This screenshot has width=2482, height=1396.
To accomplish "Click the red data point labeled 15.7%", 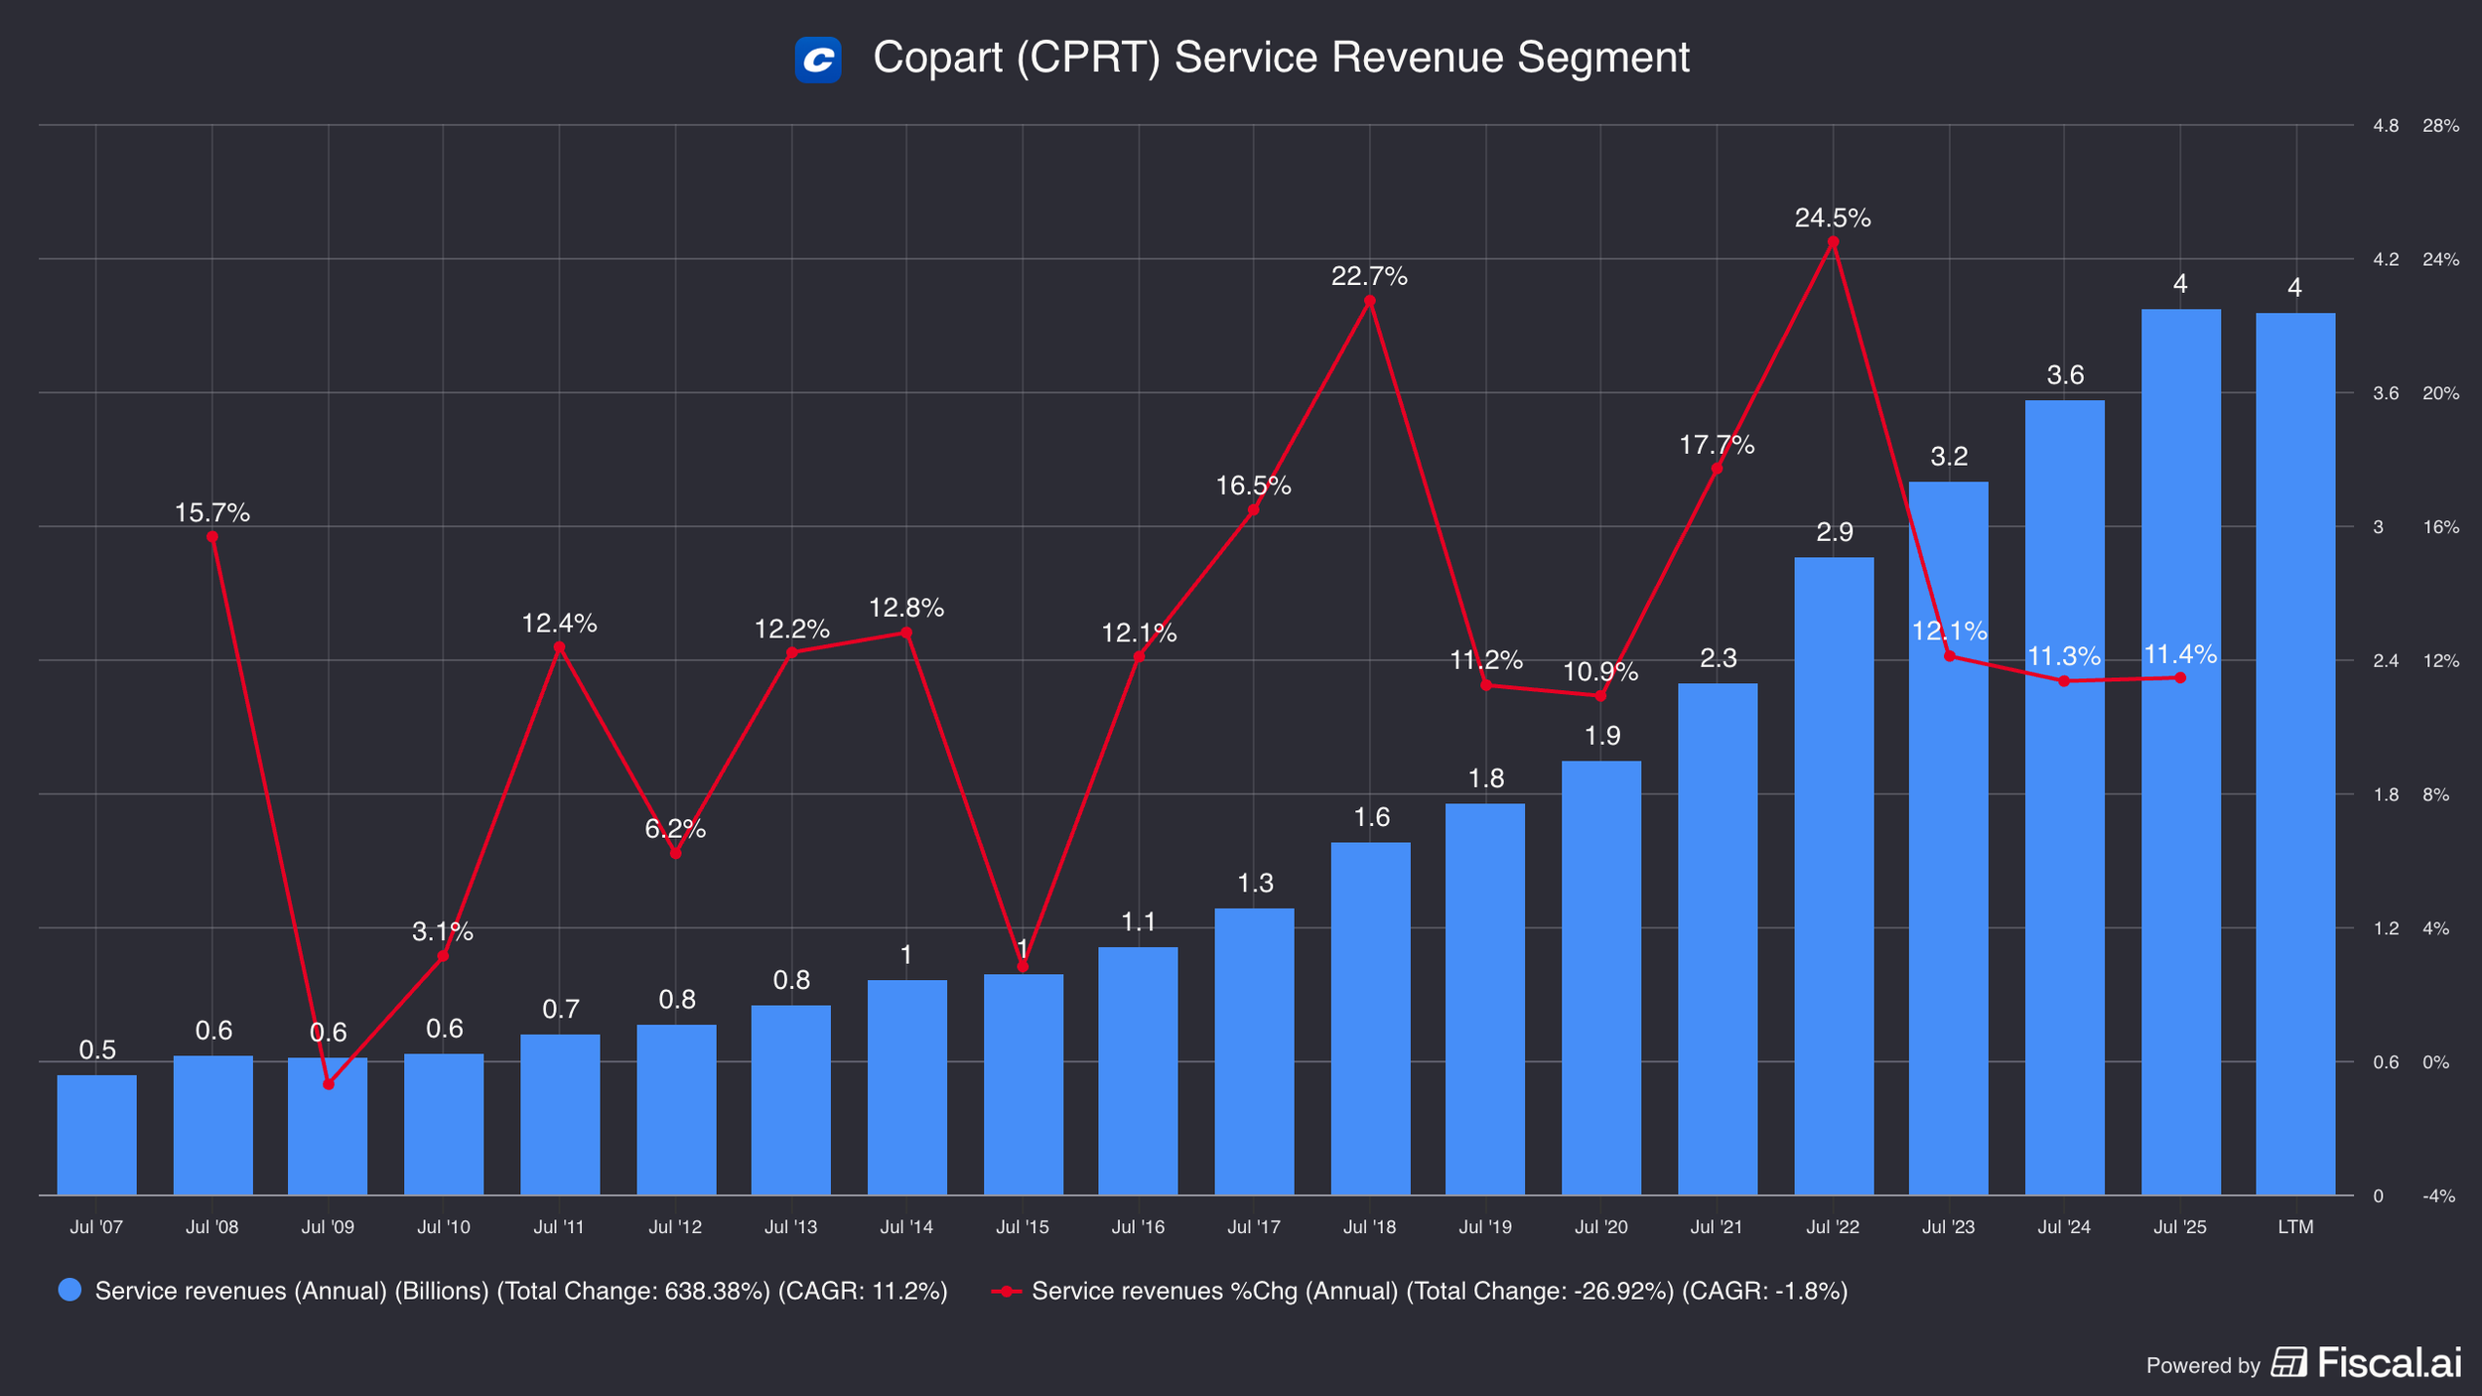I will (x=212, y=537).
